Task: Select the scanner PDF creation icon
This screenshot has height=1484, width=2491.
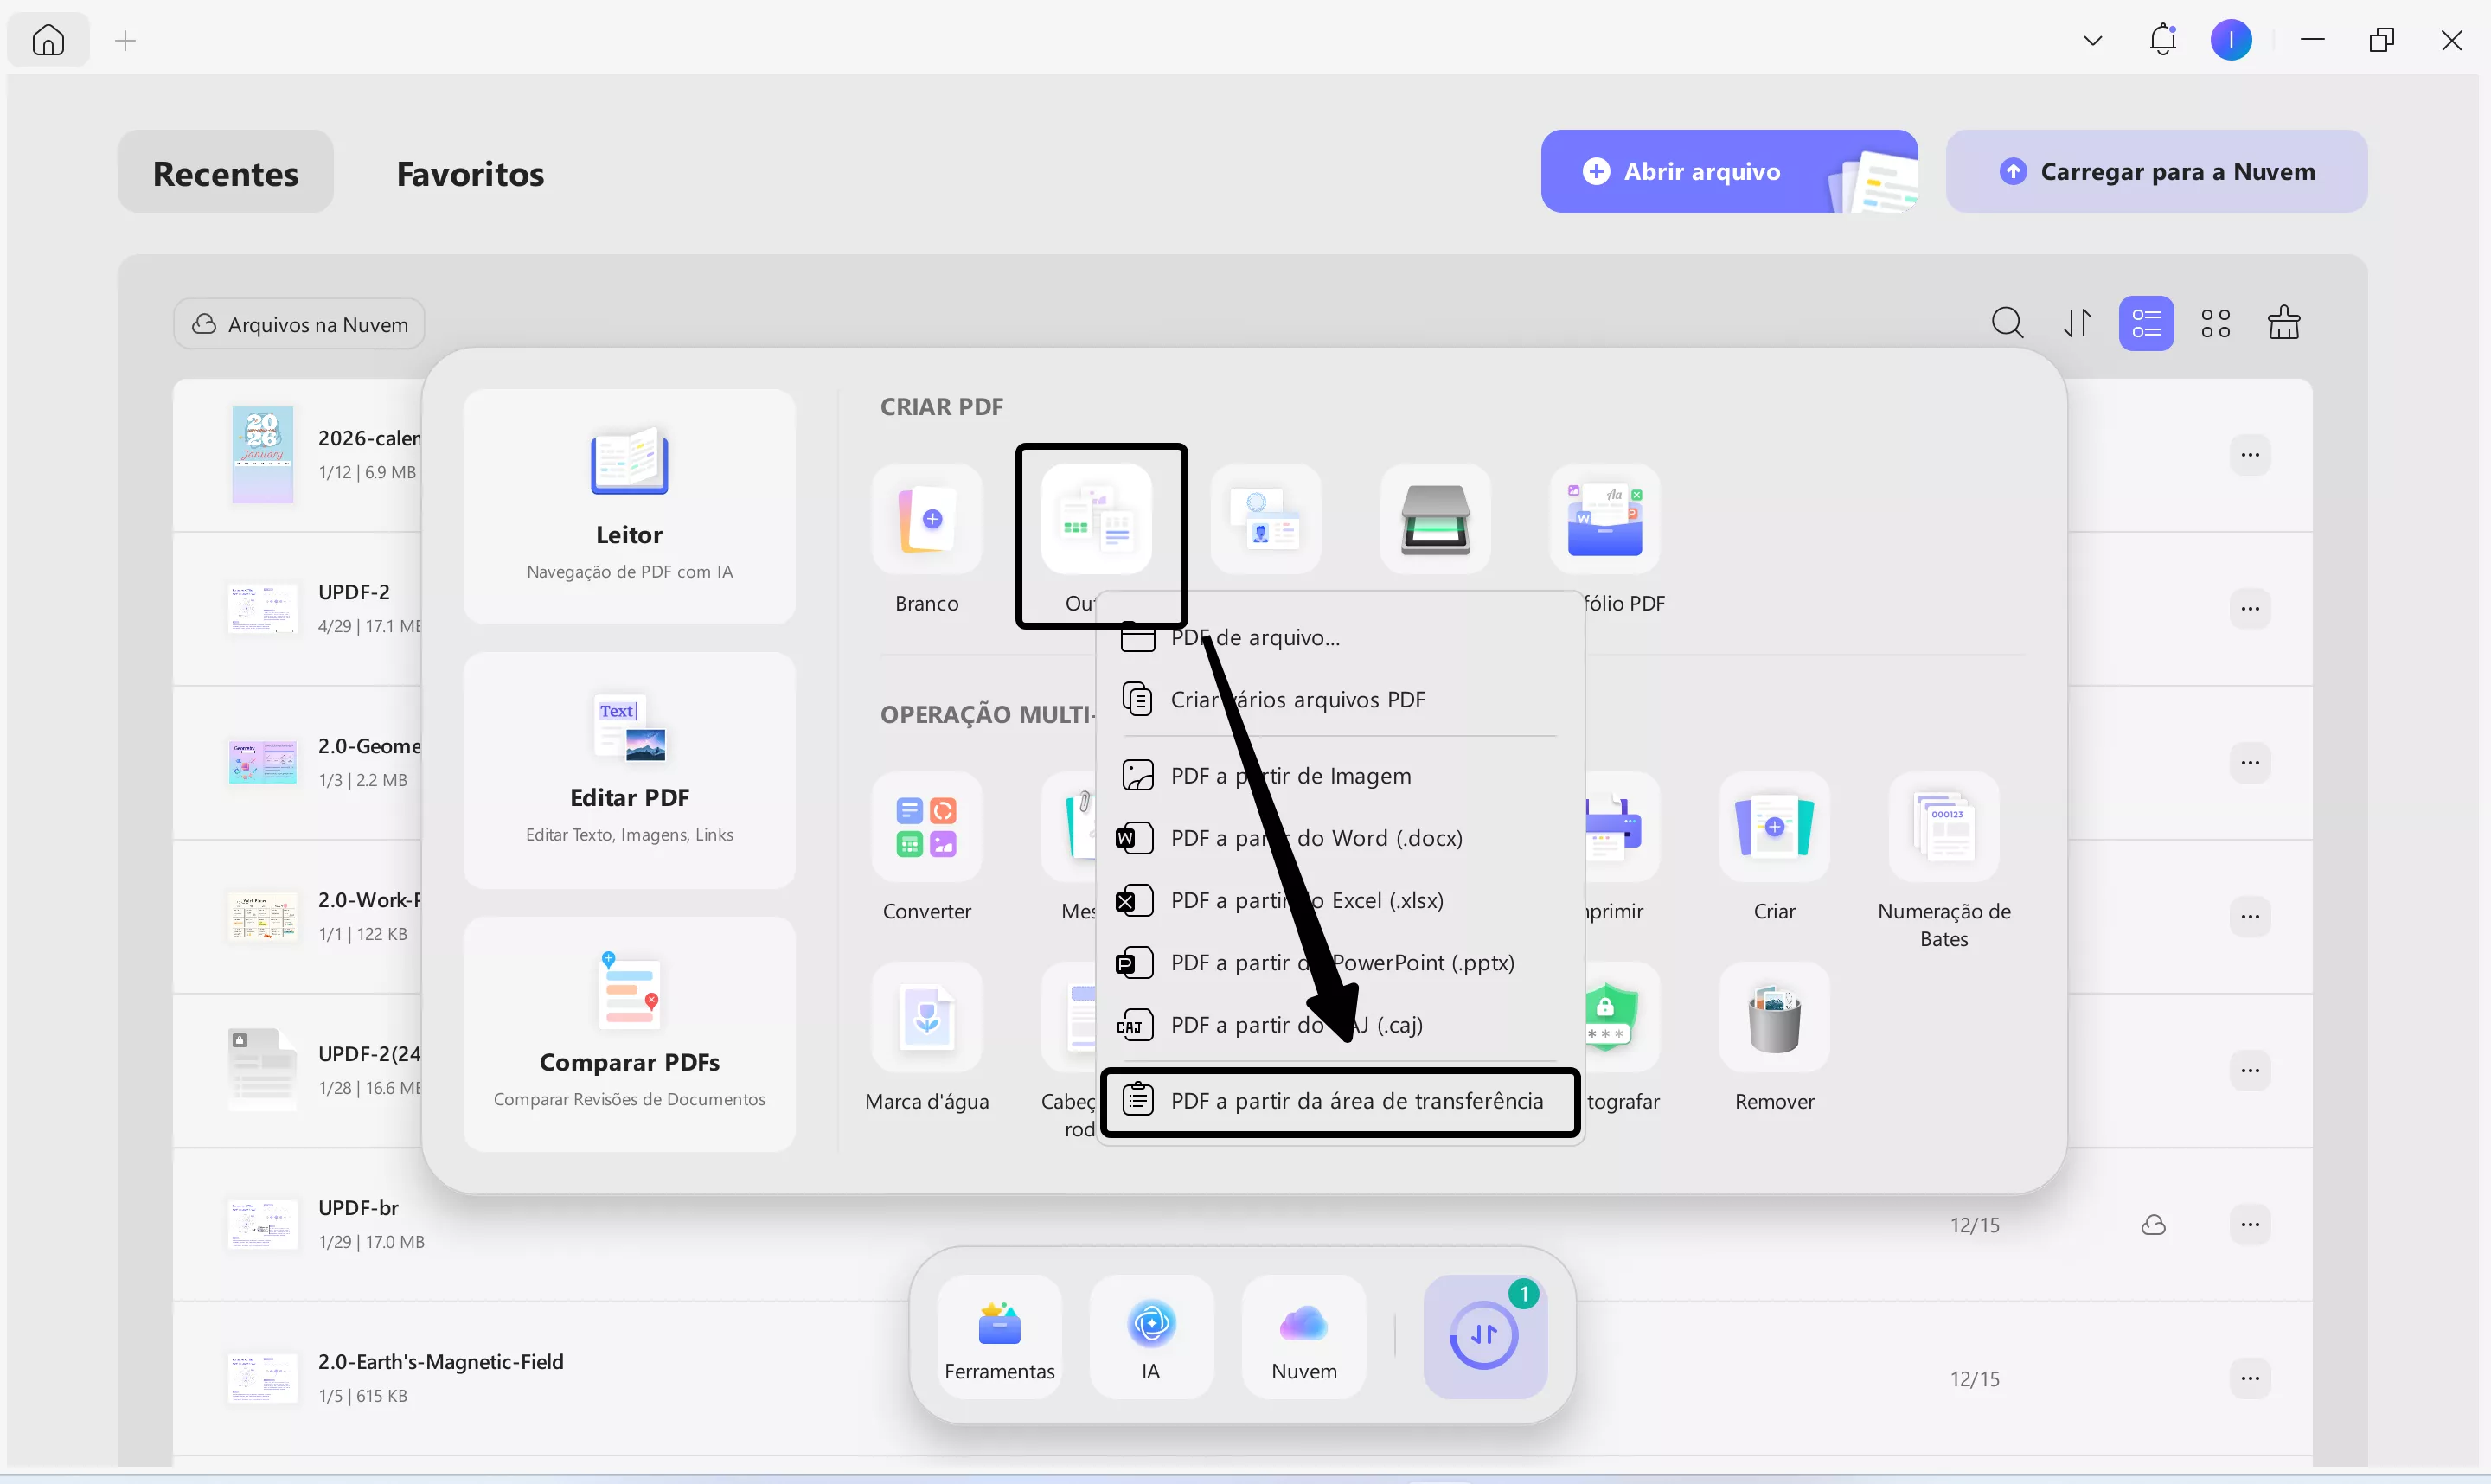Action: click(1435, 519)
